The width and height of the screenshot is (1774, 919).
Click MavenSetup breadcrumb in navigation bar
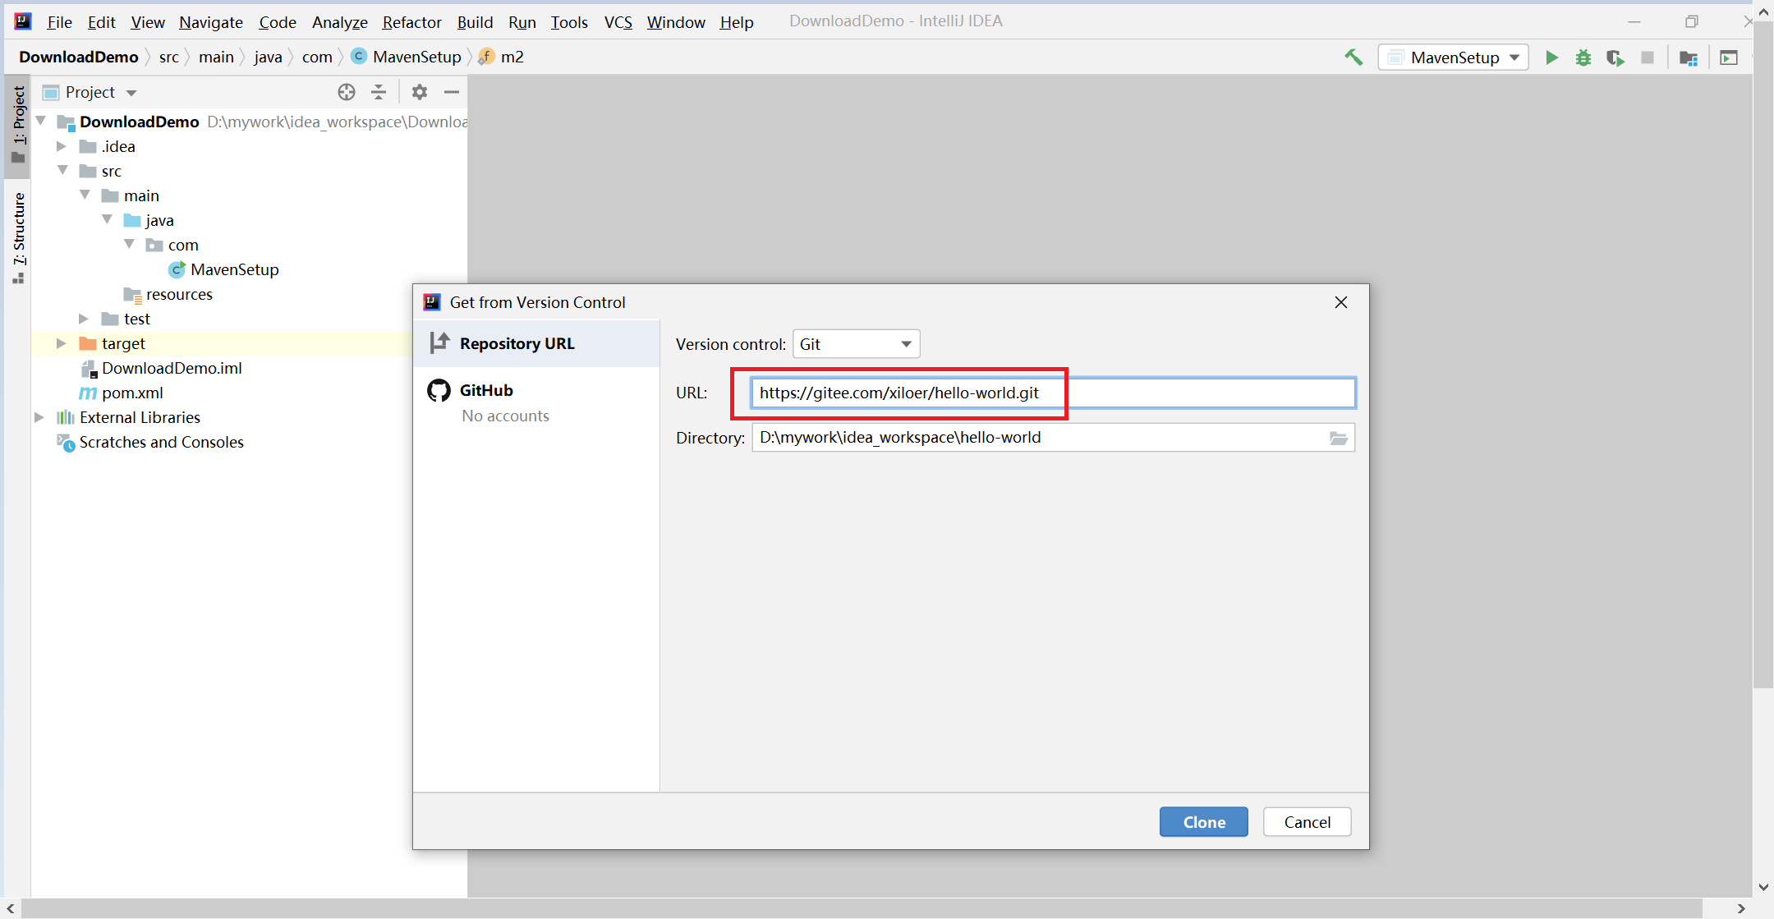tap(407, 57)
